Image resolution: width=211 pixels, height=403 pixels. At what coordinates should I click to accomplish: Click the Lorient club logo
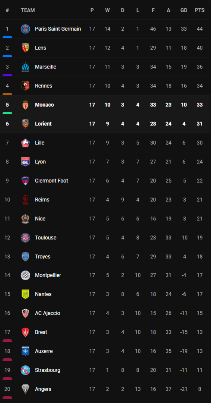click(25, 124)
